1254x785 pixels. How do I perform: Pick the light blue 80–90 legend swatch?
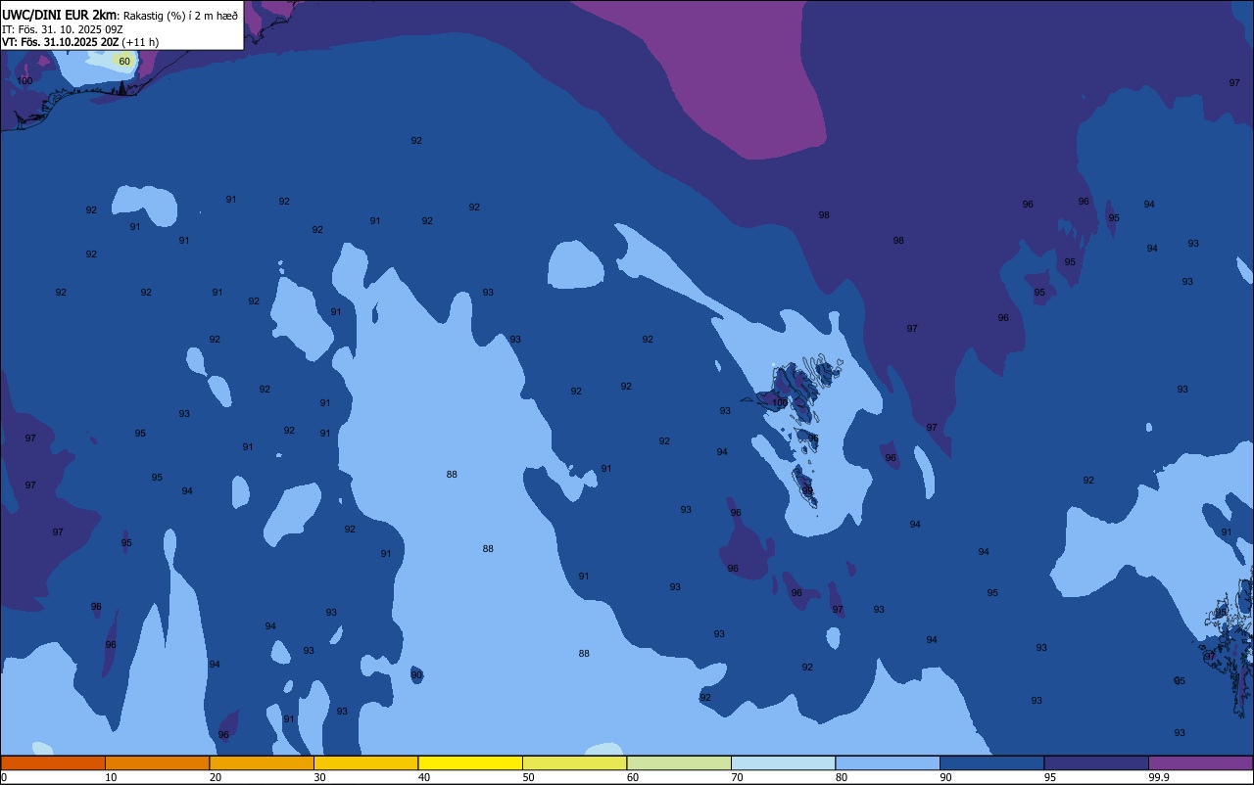coord(888,762)
